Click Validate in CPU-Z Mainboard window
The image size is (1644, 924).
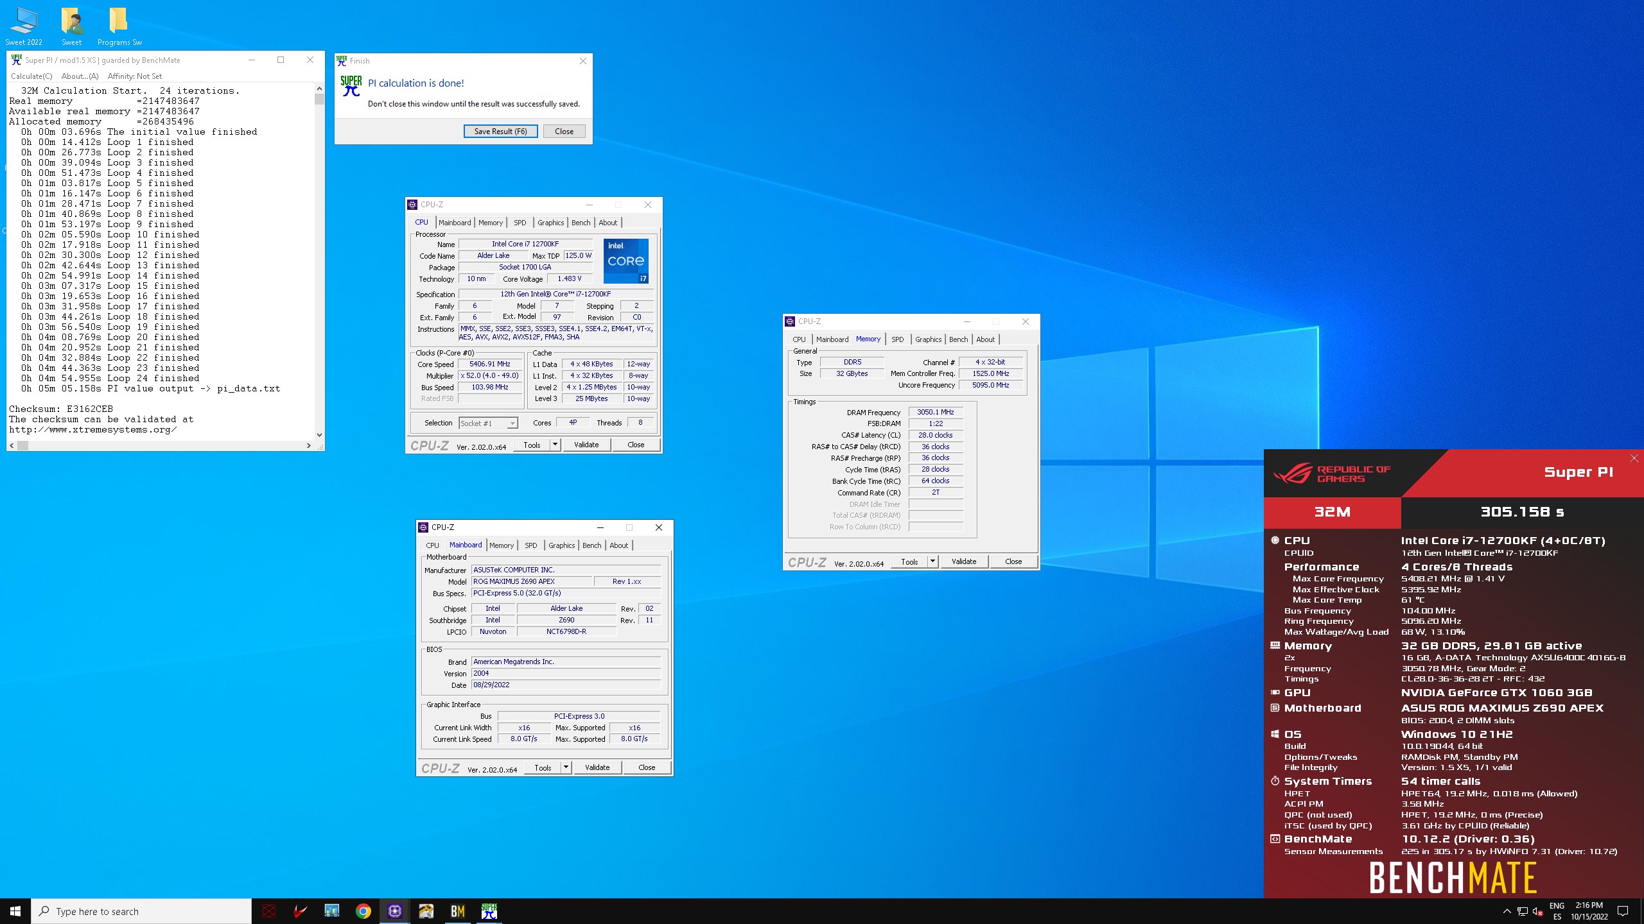(597, 767)
